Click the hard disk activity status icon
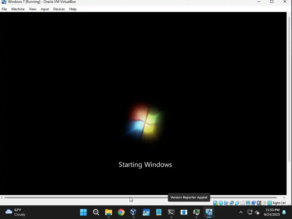This screenshot has width=292, height=219. pyautogui.click(x=216, y=203)
